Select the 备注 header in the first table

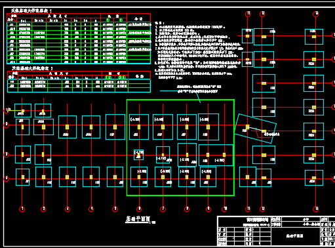[138, 19]
